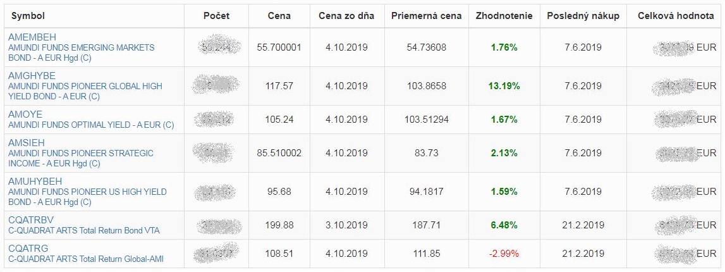
Task: Open AMUNDI FUNDS PIONEER STRATEGIC INCOME link
Action: 81,158
